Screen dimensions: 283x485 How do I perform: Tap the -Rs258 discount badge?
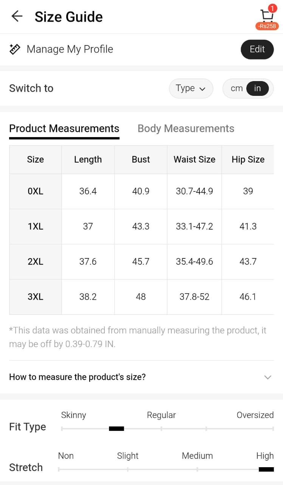pyautogui.click(x=267, y=26)
